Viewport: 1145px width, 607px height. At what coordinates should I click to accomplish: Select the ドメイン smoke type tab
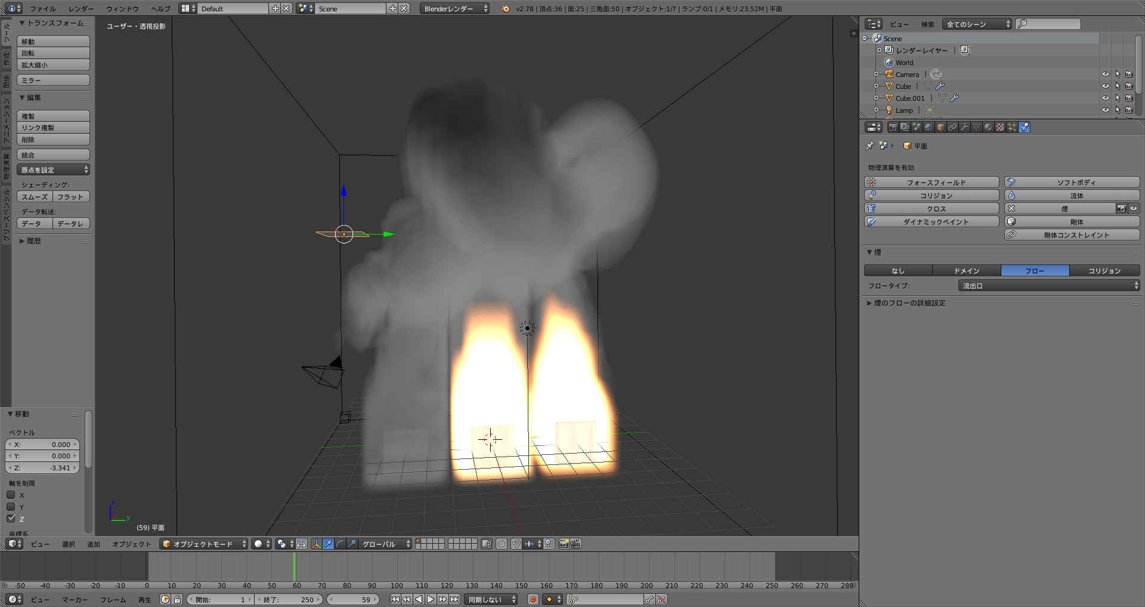click(967, 270)
